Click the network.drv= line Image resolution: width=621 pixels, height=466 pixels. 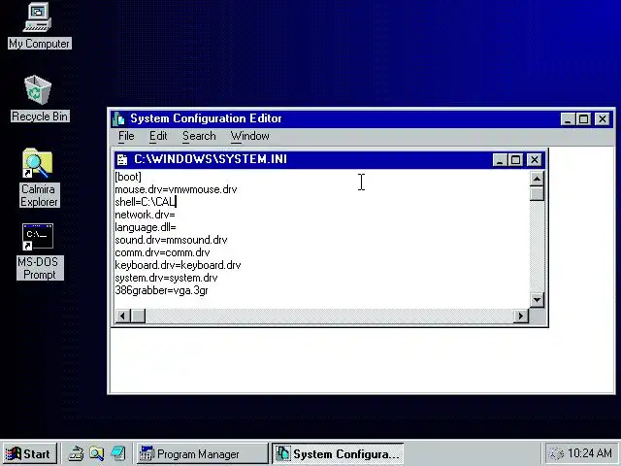click(x=145, y=215)
